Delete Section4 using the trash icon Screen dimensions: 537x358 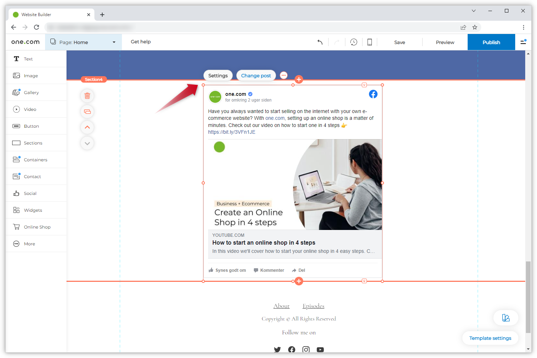coord(87,95)
